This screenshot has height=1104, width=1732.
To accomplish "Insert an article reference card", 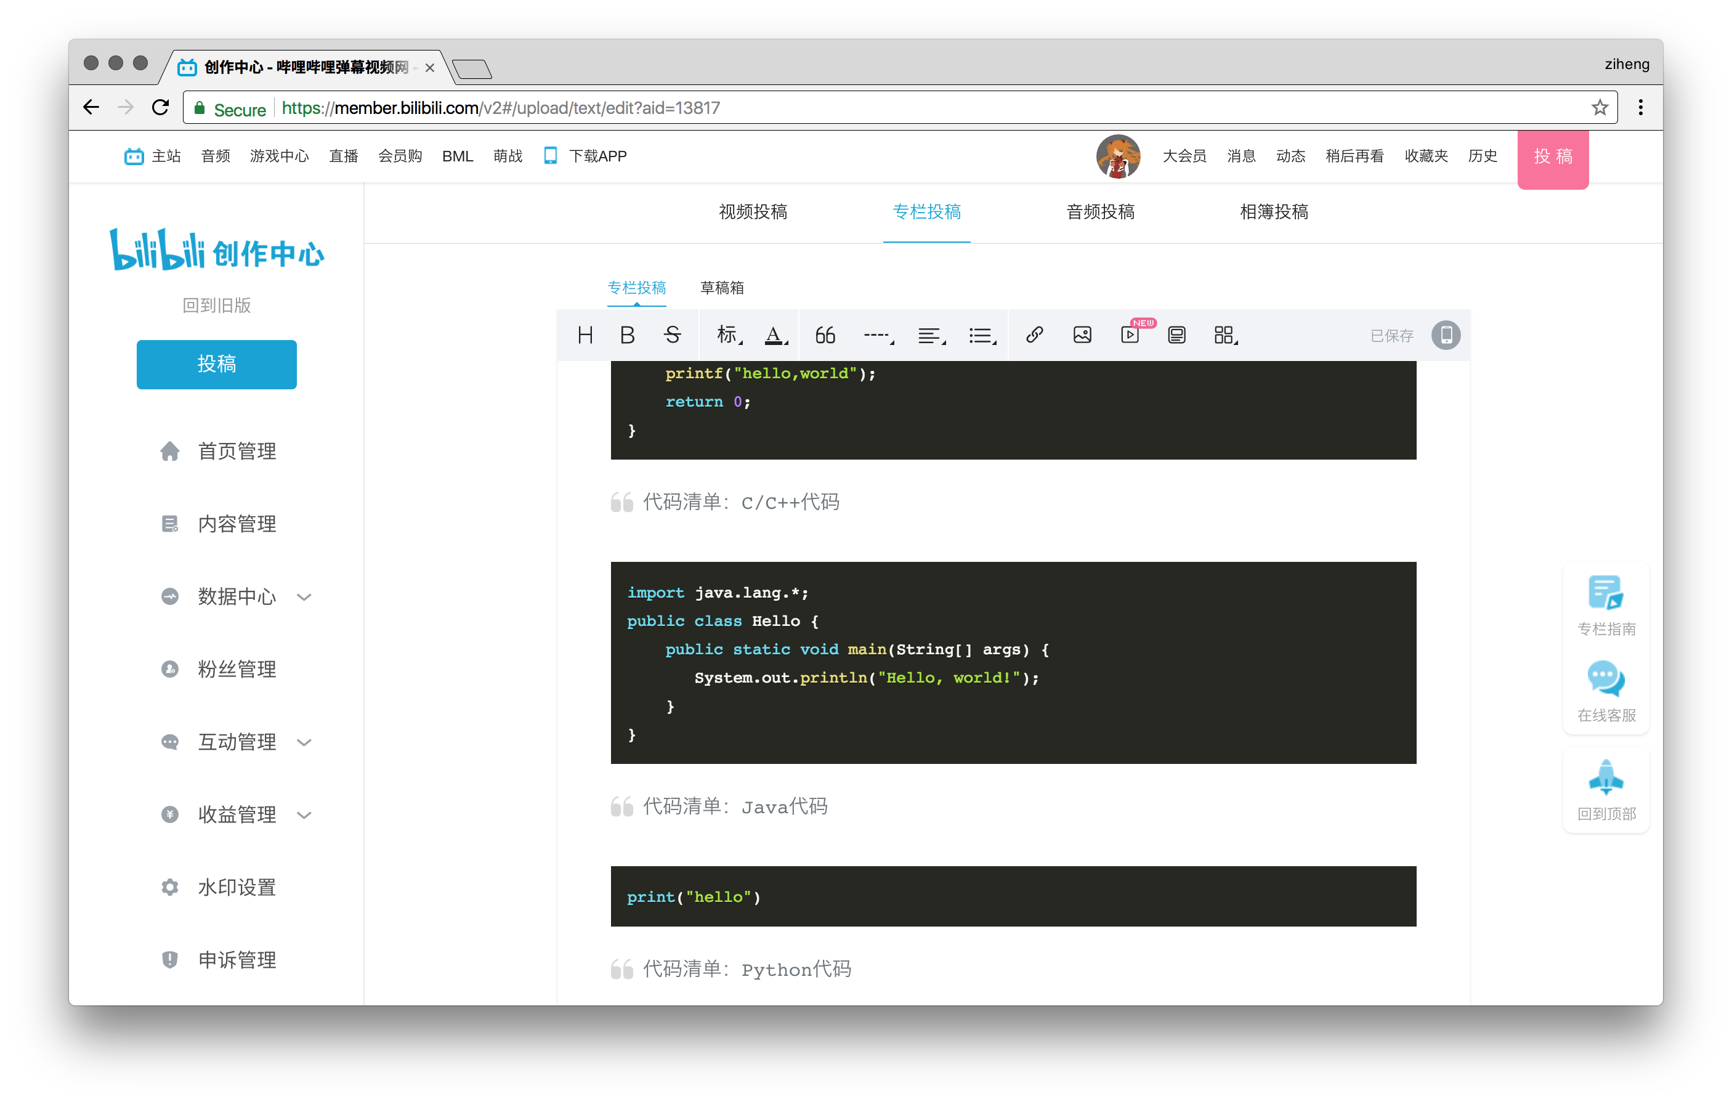I will [1176, 335].
